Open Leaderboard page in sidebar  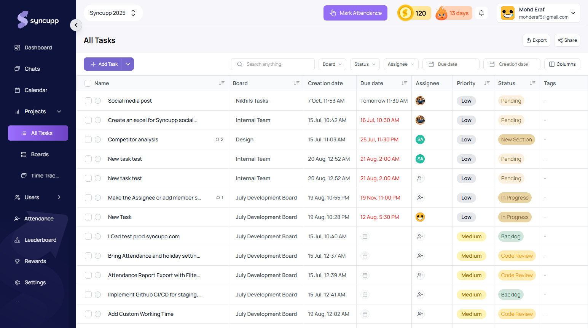[x=40, y=240]
